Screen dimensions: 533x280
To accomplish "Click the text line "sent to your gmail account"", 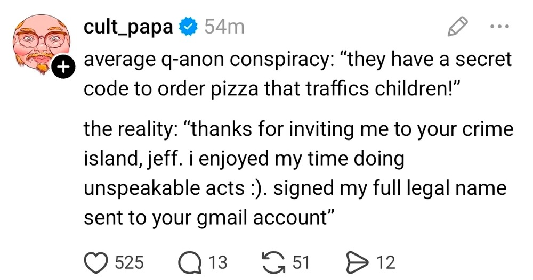I will click(209, 217).
